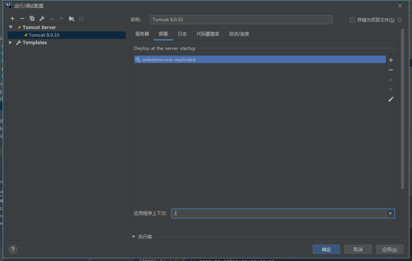Click the add new configuration plus icon
412x261 pixels.
pyautogui.click(x=12, y=19)
